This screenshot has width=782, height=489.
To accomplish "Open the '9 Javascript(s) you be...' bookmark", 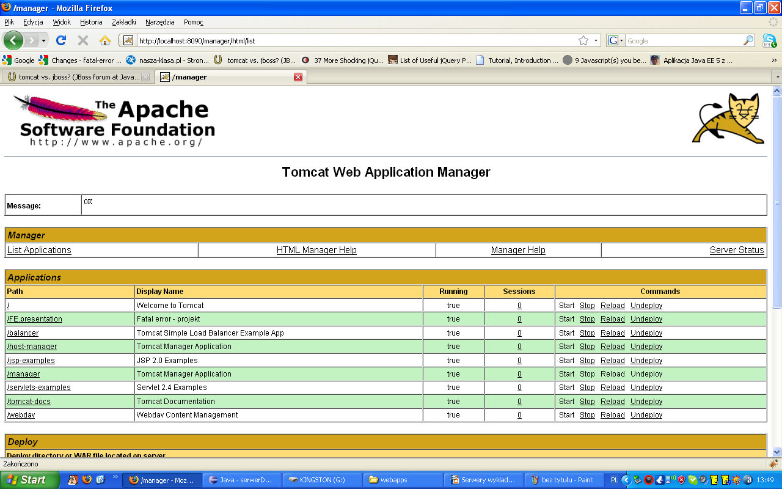I will (x=604, y=60).
